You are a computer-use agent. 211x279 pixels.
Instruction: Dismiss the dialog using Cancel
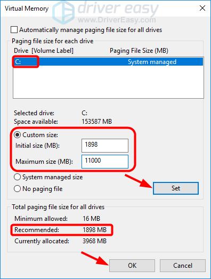pos(183,266)
